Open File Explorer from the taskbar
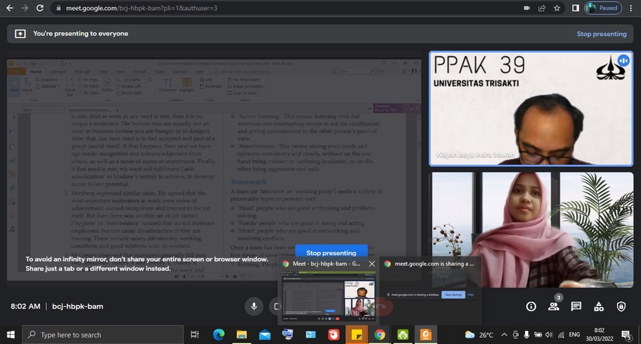Screen dimensions: 641x344 tap(242, 335)
